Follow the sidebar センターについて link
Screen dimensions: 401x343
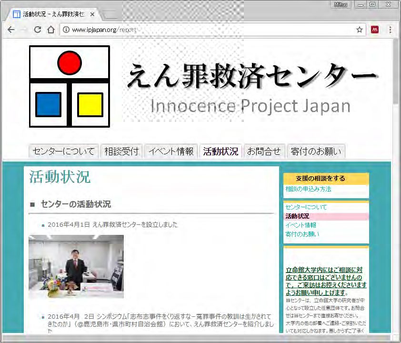tap(306, 207)
